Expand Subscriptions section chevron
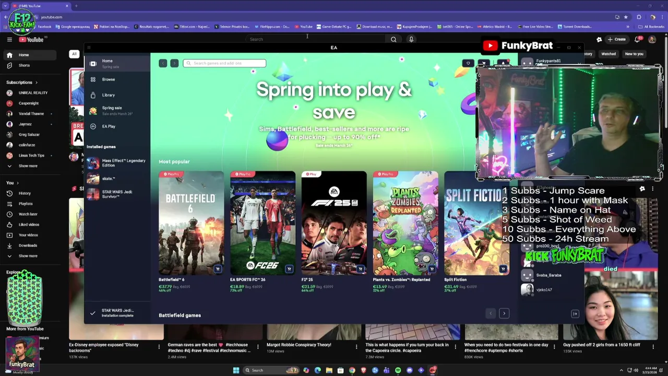 36,83
